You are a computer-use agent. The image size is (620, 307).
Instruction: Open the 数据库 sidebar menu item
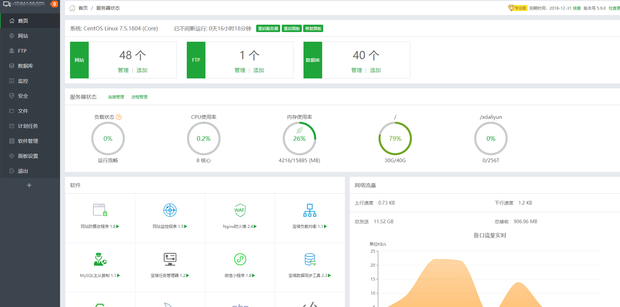coord(30,66)
